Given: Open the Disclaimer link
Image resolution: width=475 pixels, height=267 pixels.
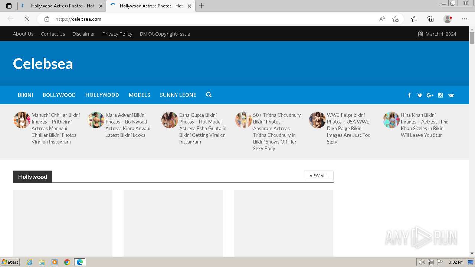Looking at the screenshot, I should point(83,34).
